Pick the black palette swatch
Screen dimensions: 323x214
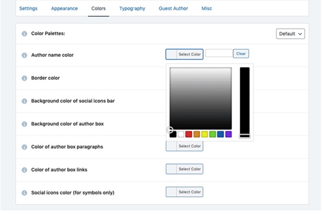point(173,134)
